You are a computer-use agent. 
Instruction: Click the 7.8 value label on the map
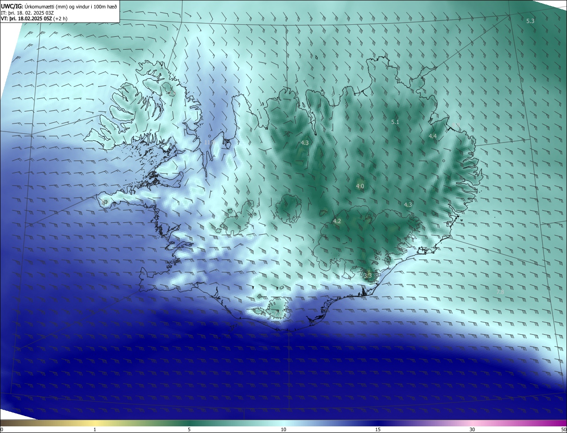(501, 292)
